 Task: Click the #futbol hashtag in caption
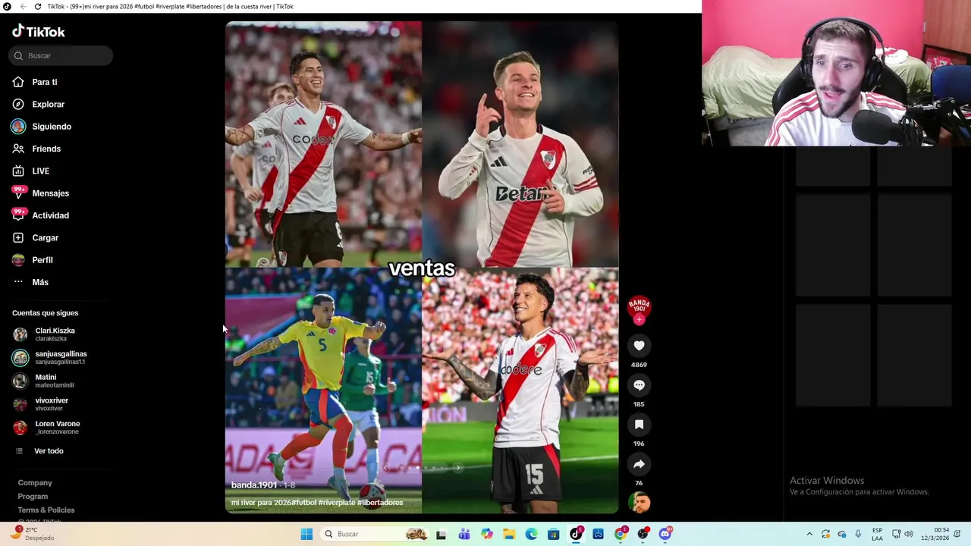click(x=303, y=502)
